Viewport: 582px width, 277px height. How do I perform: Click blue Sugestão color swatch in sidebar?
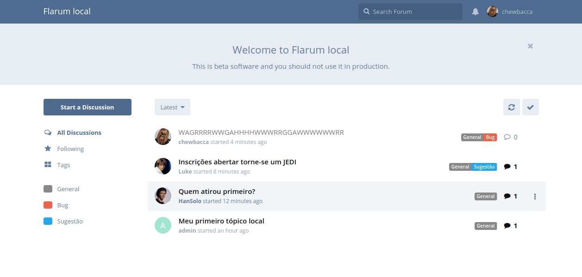coord(48,221)
